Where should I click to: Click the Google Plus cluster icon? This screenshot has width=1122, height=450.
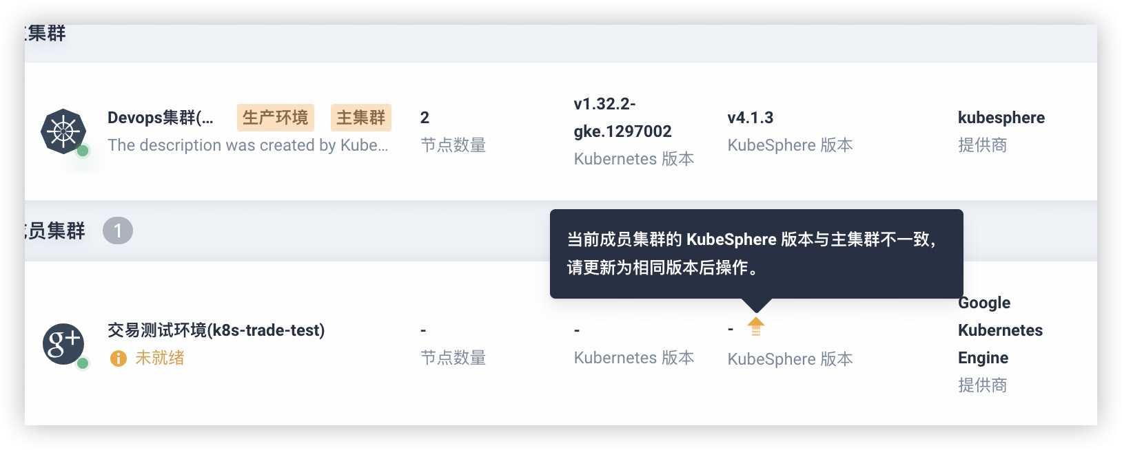[x=63, y=343]
